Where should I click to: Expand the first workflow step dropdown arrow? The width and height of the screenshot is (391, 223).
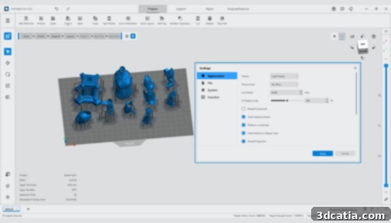[33, 36]
